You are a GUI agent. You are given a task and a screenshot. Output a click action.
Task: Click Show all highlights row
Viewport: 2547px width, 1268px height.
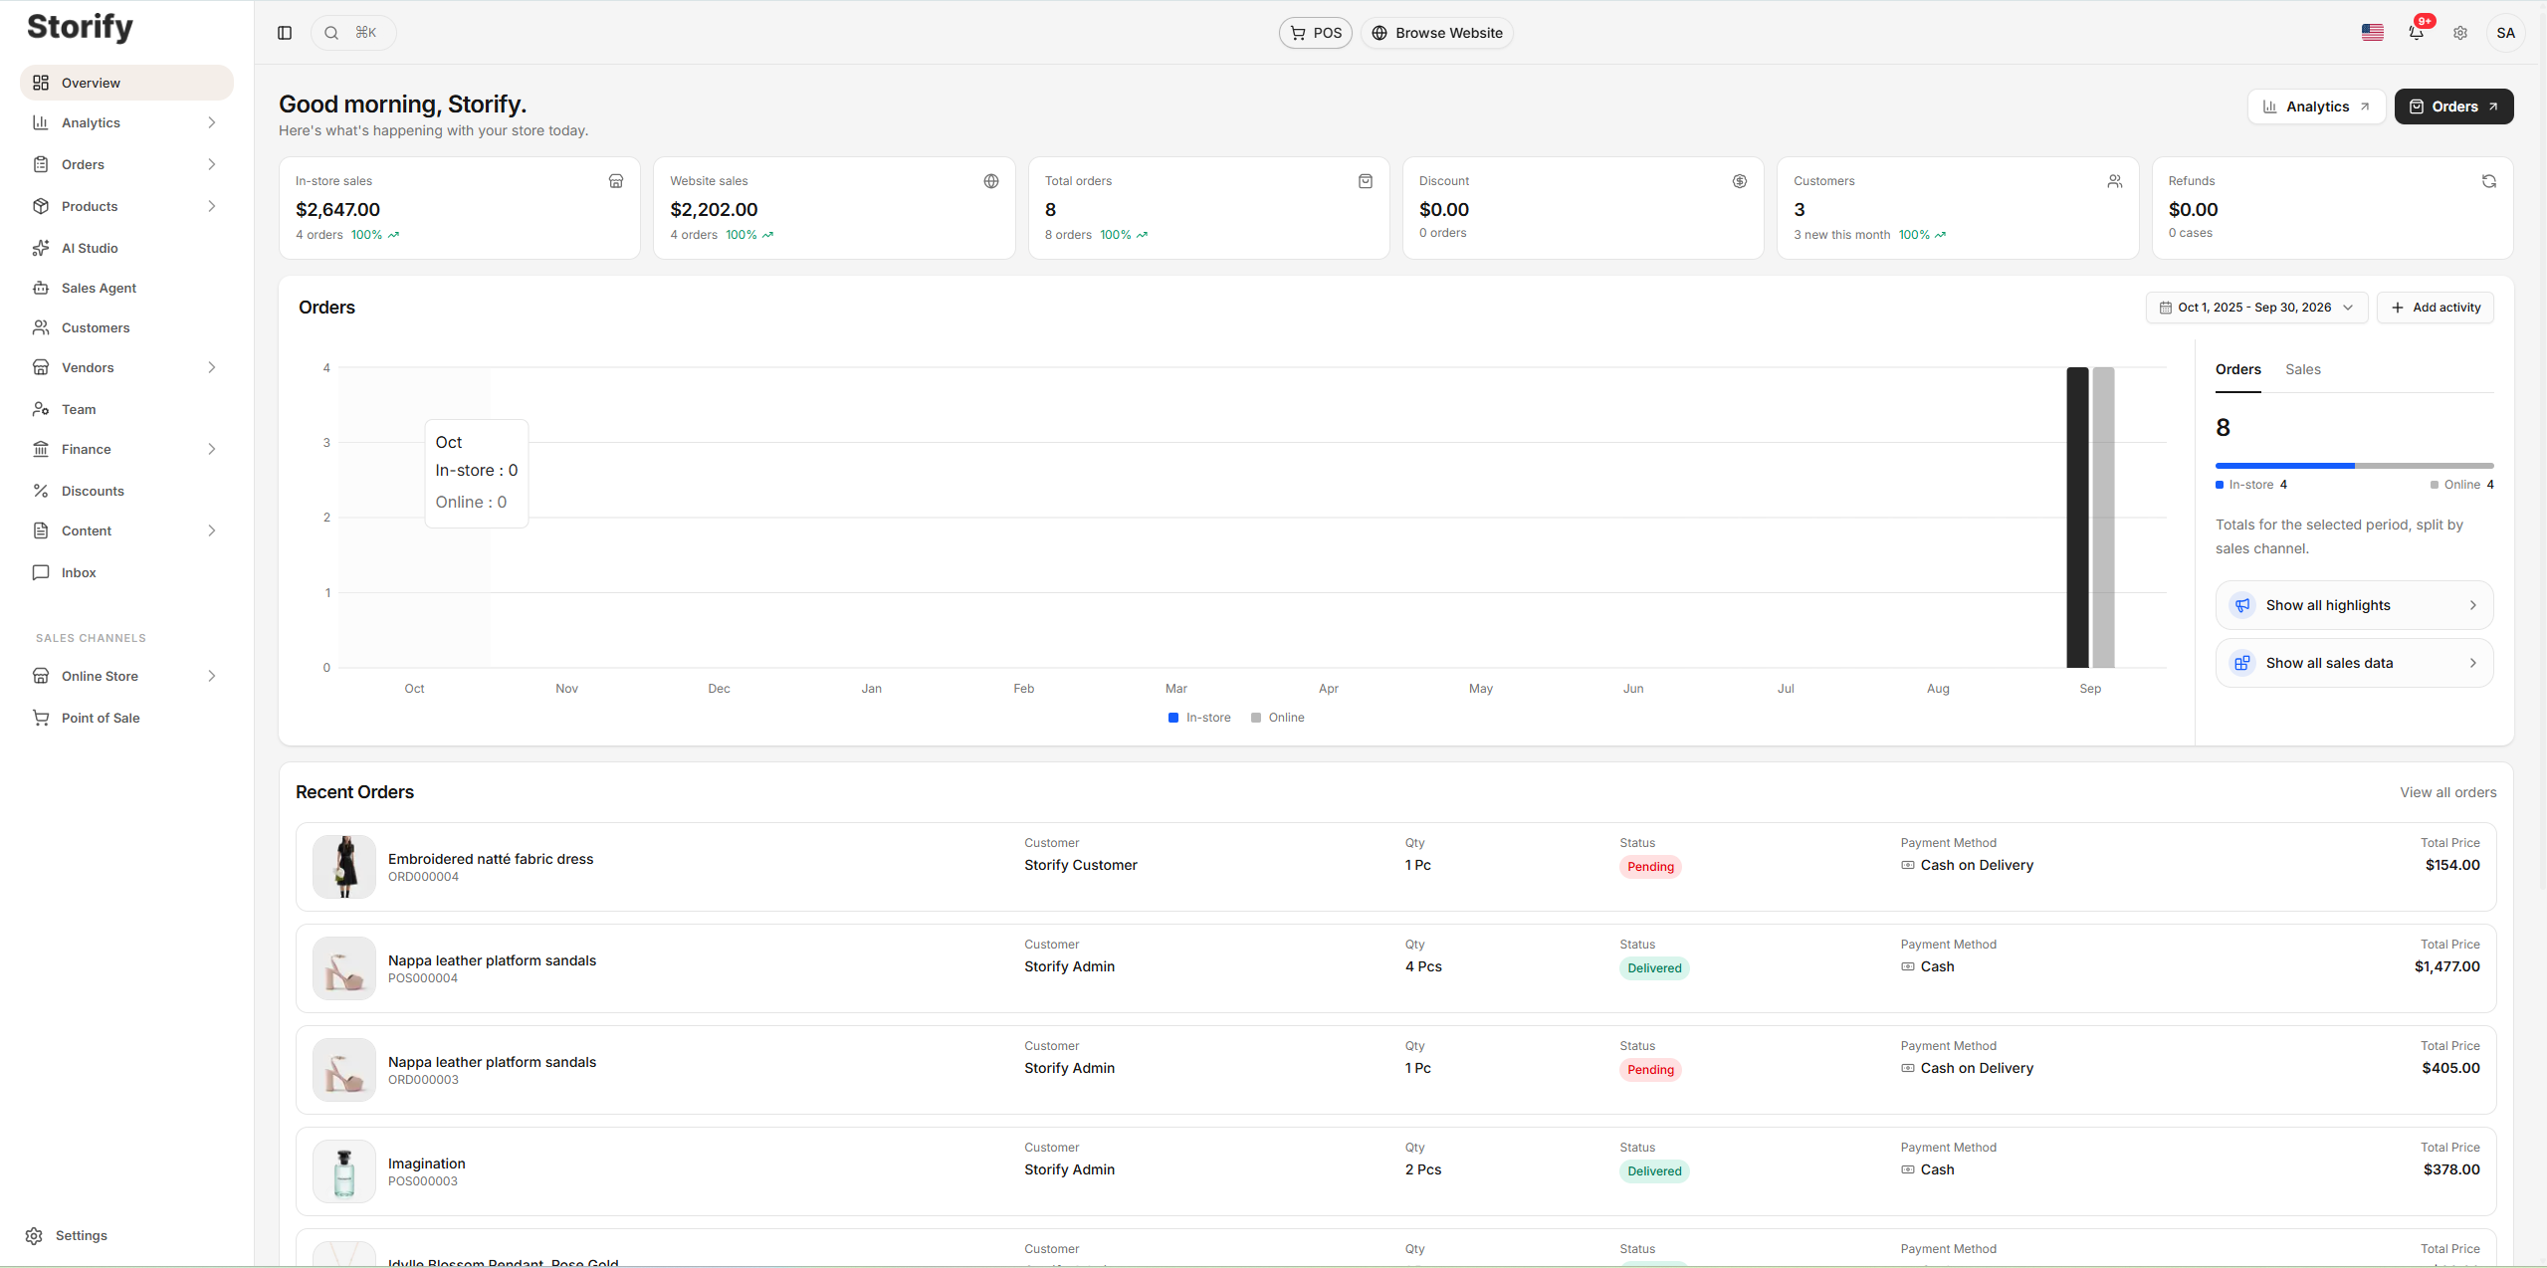click(2355, 605)
